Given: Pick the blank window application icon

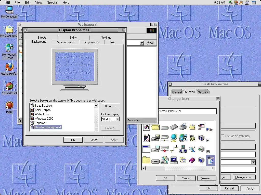Looking at the screenshot, I should [x=146, y=149].
